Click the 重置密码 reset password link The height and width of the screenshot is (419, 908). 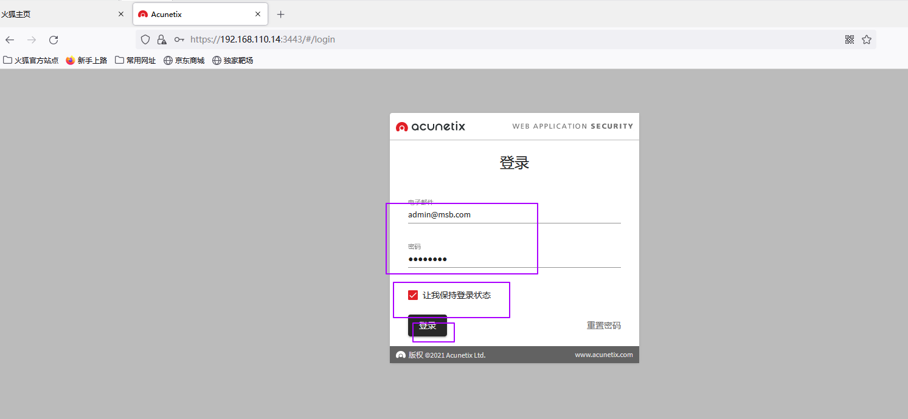603,325
